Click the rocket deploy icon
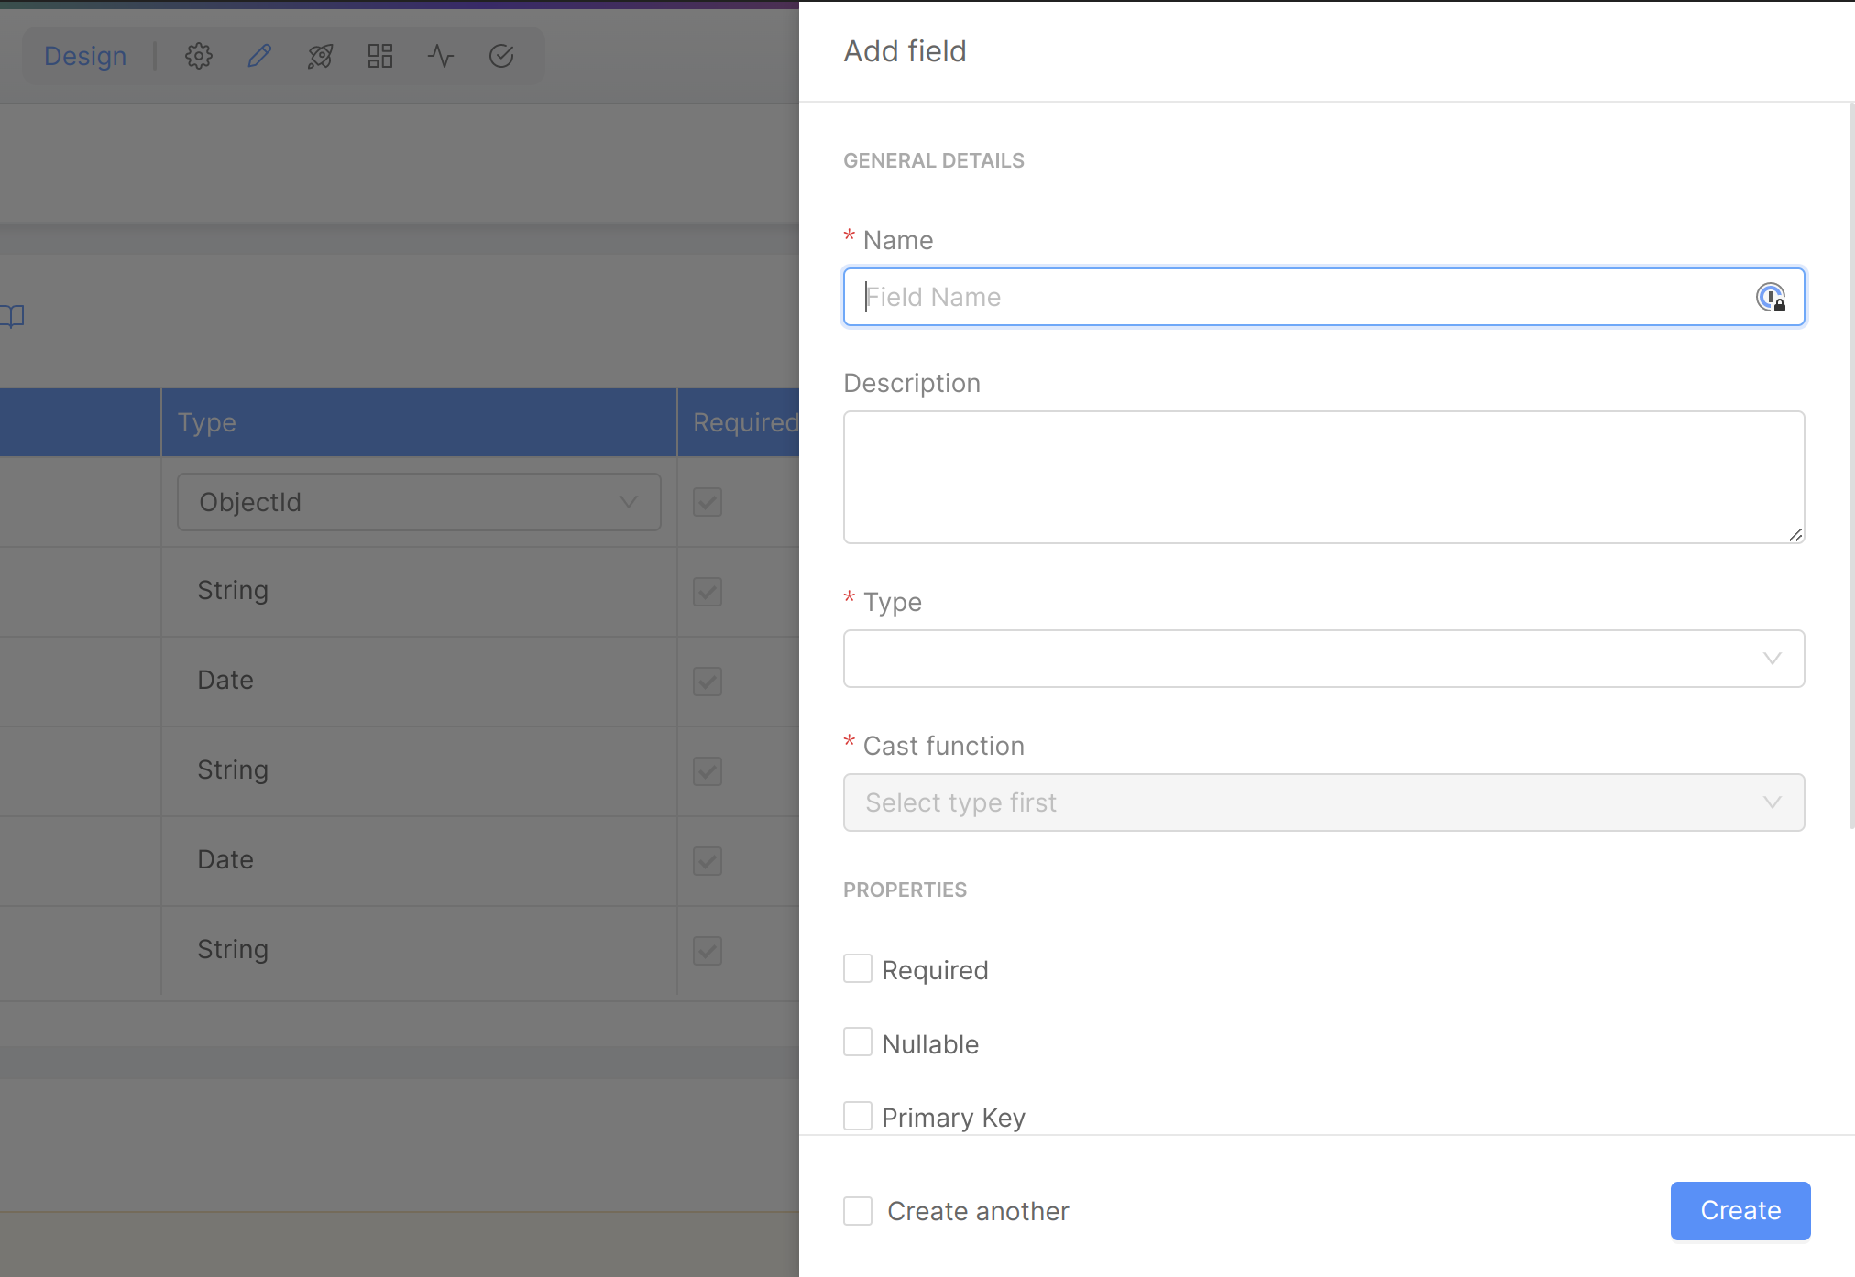The image size is (1855, 1277). (320, 57)
